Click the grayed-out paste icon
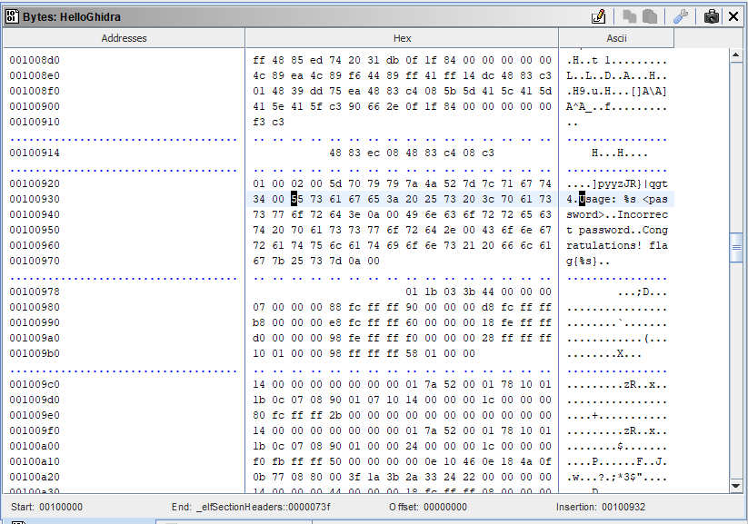 [649, 16]
